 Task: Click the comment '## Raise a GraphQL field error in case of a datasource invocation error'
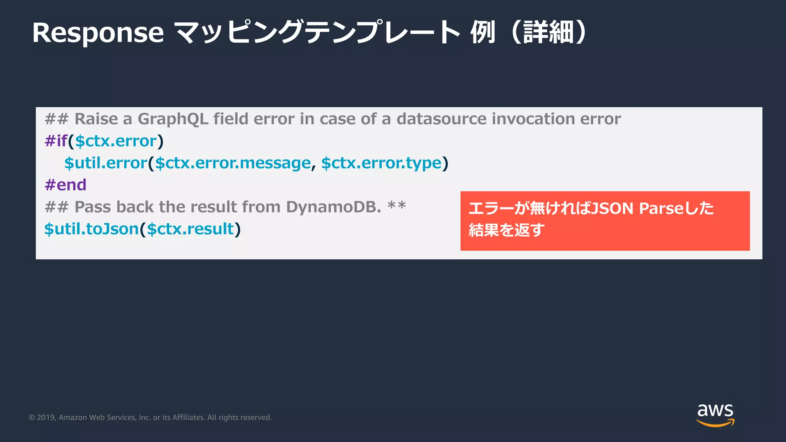tap(333, 119)
